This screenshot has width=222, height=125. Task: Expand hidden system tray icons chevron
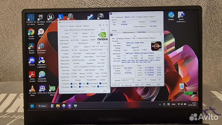click(160, 105)
